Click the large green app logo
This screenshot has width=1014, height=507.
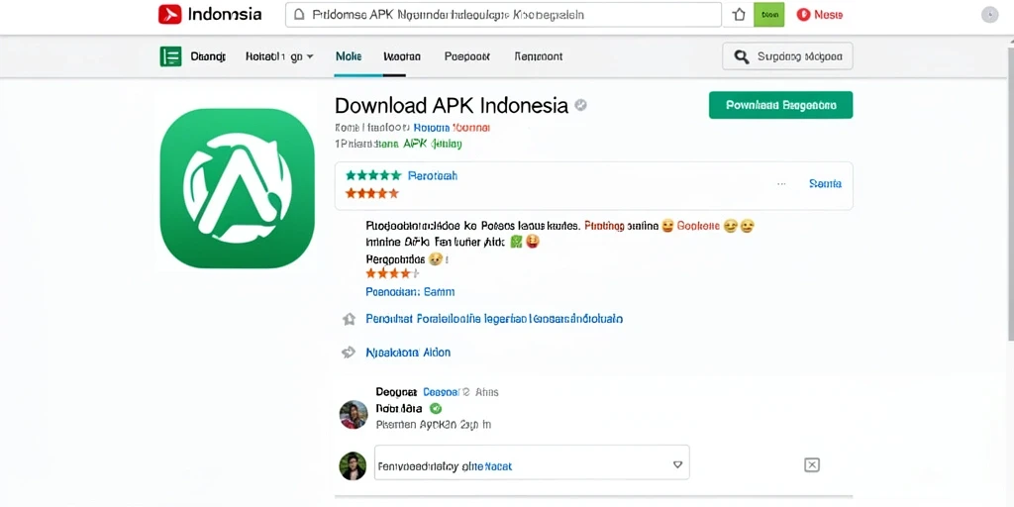238,188
